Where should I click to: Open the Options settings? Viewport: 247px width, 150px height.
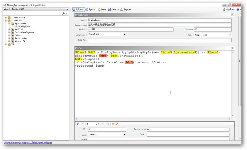pyautogui.click(x=228, y=10)
